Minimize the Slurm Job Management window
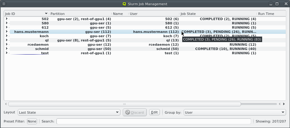Screen dimensions: 290x128 click(271, 4)
